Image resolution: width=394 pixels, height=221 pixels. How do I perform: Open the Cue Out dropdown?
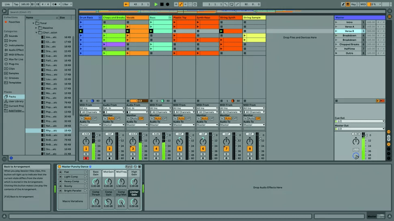[359, 121]
